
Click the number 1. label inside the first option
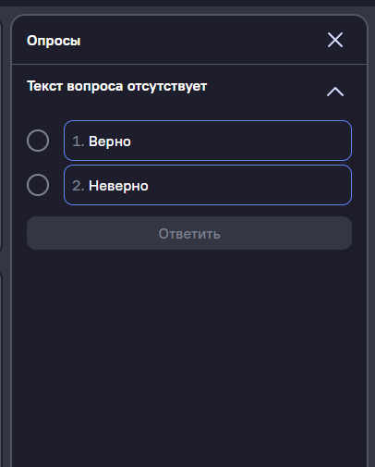point(79,141)
